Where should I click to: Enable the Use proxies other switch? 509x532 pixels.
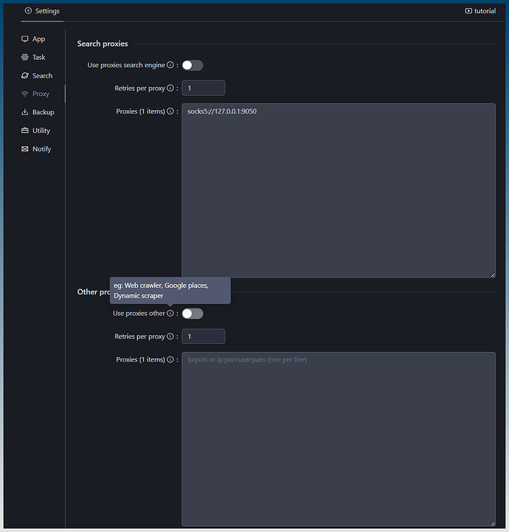tap(193, 314)
